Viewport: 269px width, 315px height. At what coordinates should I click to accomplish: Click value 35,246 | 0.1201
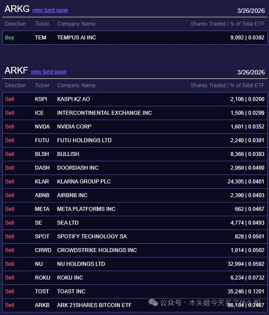[246, 292]
